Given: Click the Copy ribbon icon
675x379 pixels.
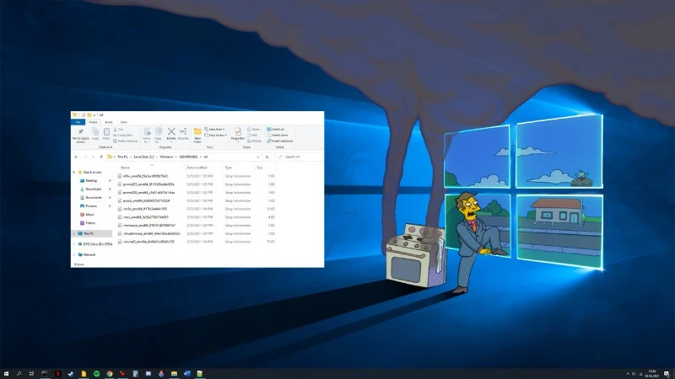Looking at the screenshot, I should click(95, 132).
